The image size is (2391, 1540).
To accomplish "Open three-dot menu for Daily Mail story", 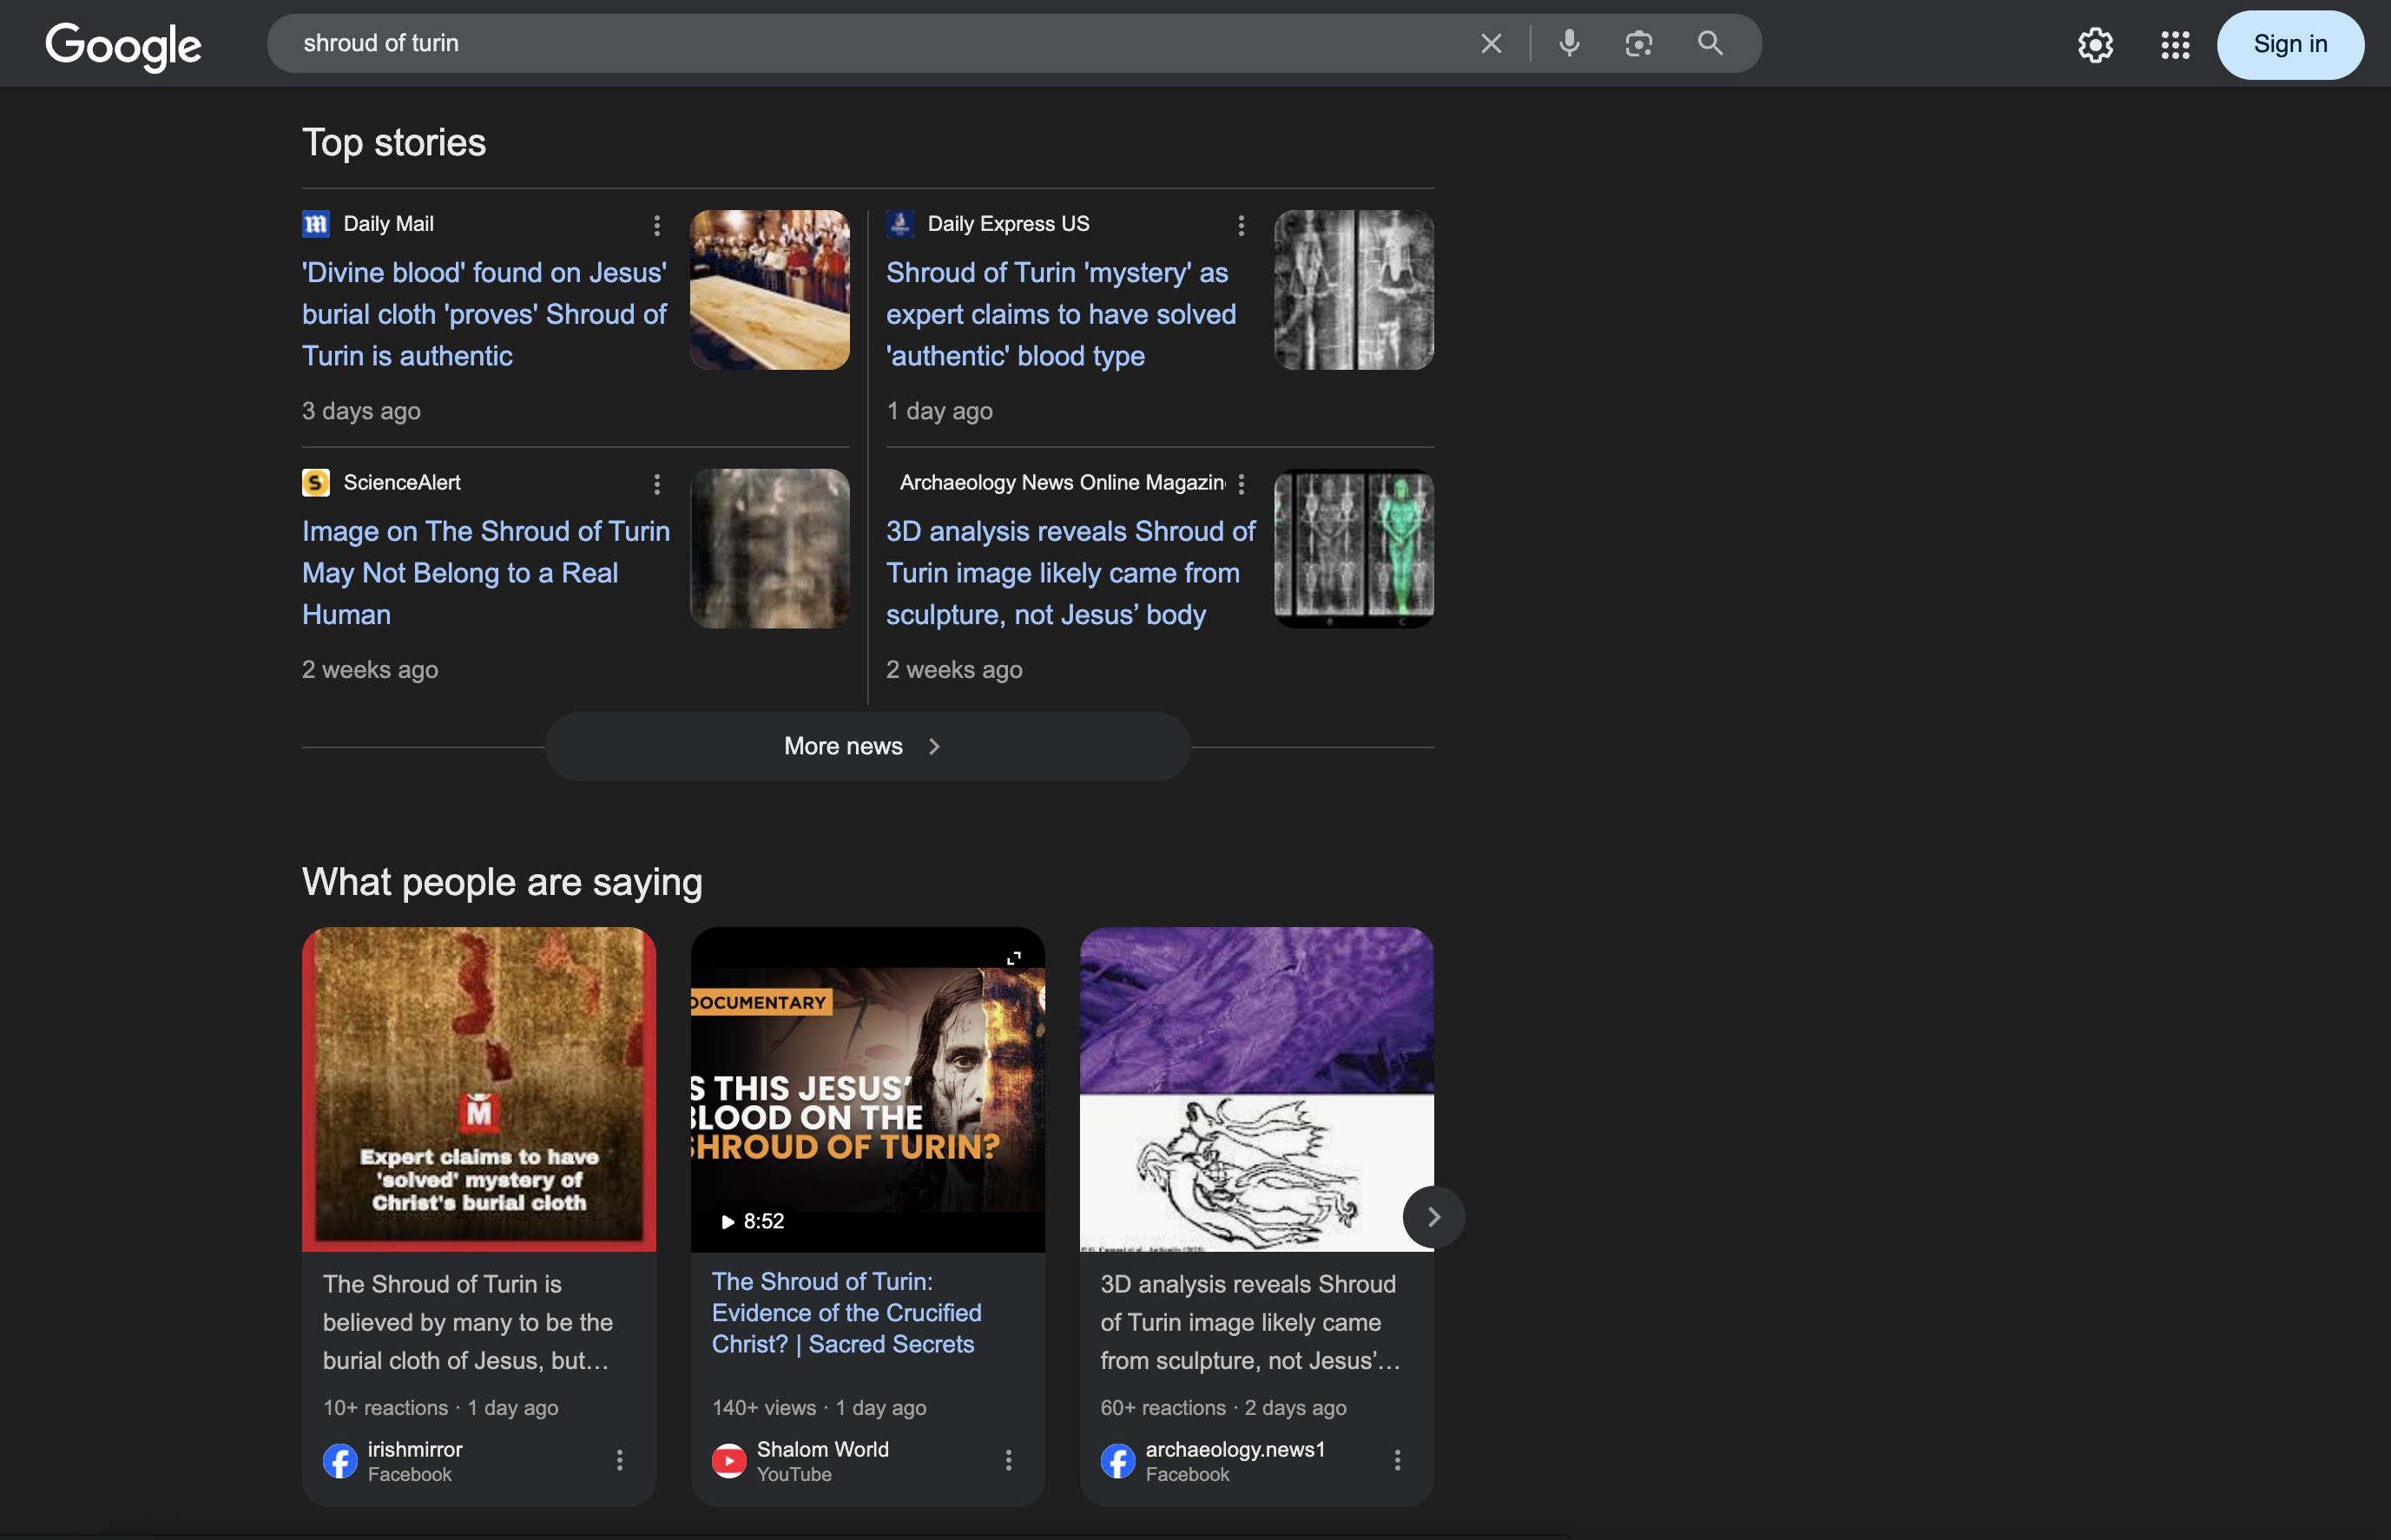I will point(657,226).
